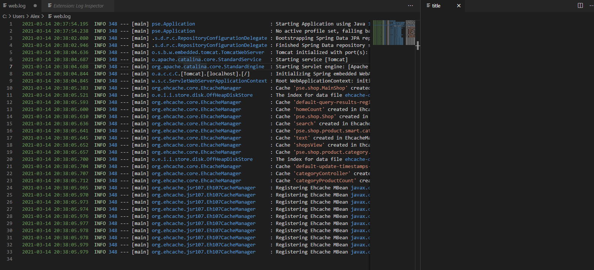The width and height of the screenshot is (594, 270).
Task: Click cache name 'pse.shop.Shop'
Action: coord(315,117)
